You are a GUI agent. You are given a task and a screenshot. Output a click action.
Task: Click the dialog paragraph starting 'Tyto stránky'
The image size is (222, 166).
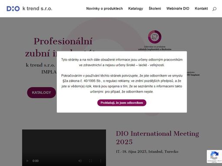pyautogui.click(x=122, y=62)
